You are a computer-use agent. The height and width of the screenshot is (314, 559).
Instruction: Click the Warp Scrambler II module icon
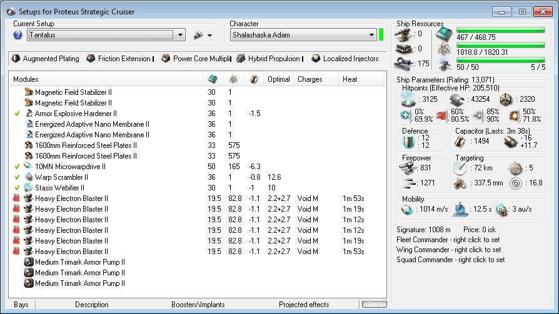tap(29, 177)
